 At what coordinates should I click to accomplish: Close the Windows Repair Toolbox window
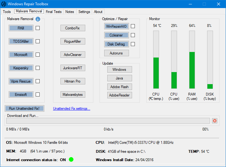click(219, 4)
